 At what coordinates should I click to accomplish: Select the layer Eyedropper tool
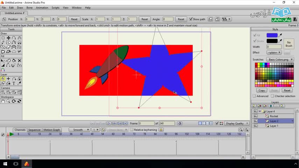point(20,83)
